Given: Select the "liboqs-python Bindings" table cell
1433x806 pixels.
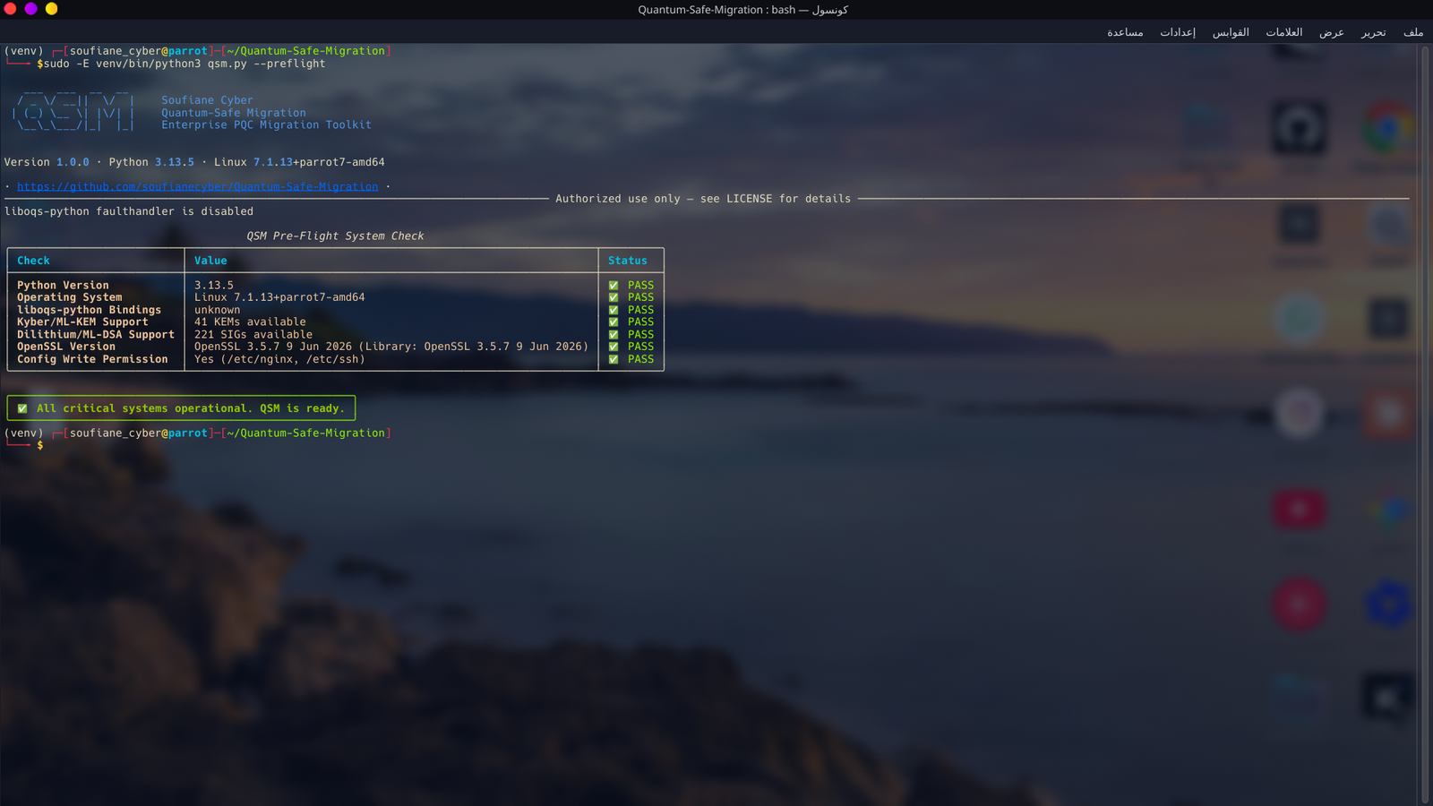Looking at the screenshot, I should point(89,310).
